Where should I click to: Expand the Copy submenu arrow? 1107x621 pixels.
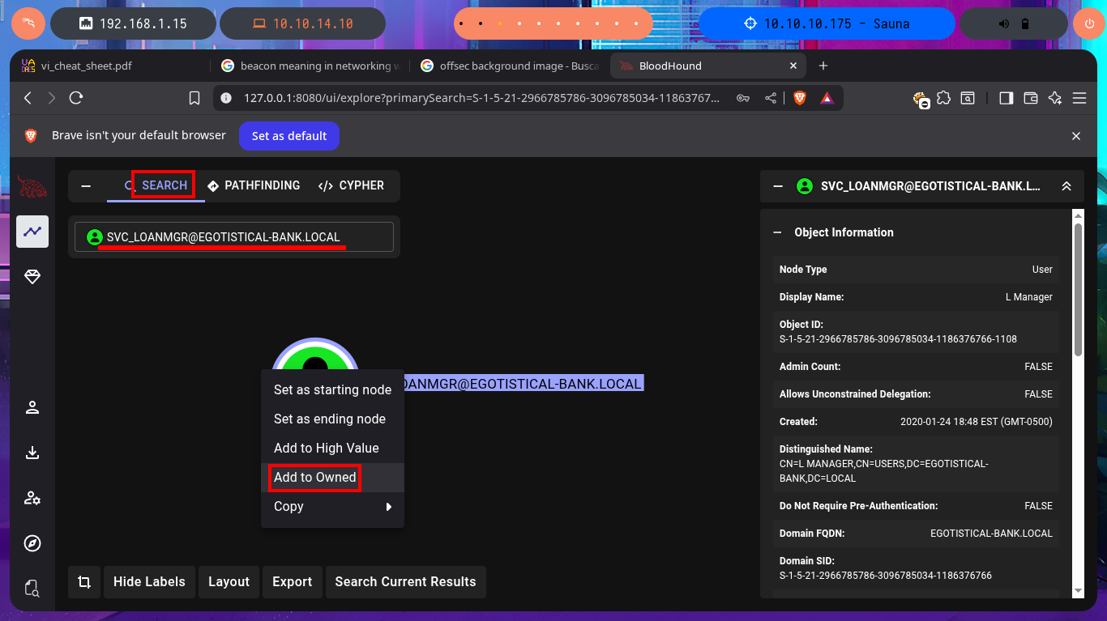coord(389,507)
